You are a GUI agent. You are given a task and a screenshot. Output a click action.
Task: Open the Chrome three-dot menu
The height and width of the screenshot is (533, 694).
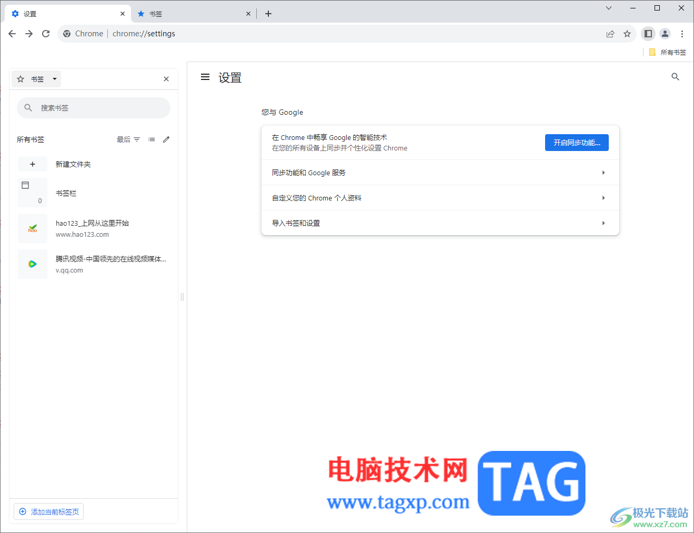click(682, 34)
